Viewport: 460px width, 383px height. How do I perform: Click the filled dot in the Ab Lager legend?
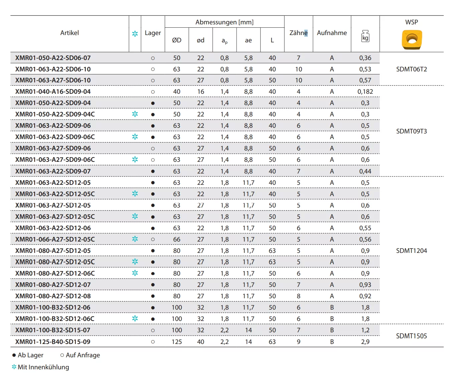pos(14,355)
